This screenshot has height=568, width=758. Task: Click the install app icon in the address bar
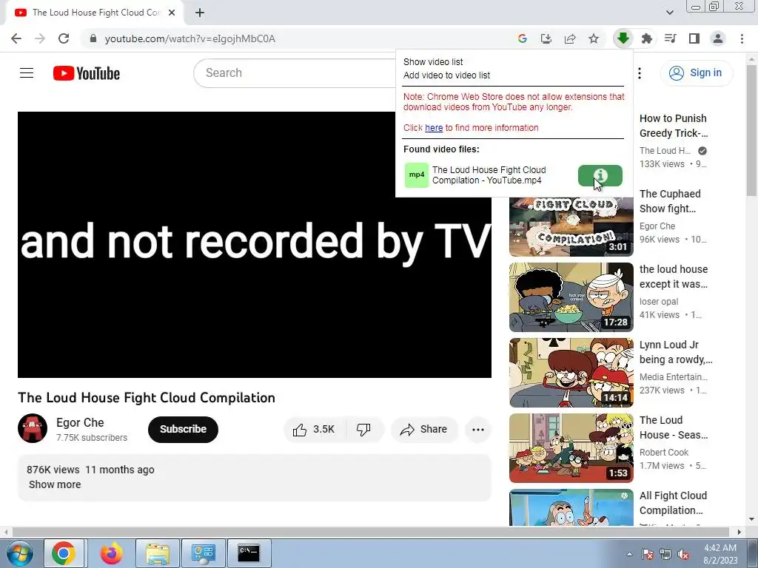click(x=546, y=38)
